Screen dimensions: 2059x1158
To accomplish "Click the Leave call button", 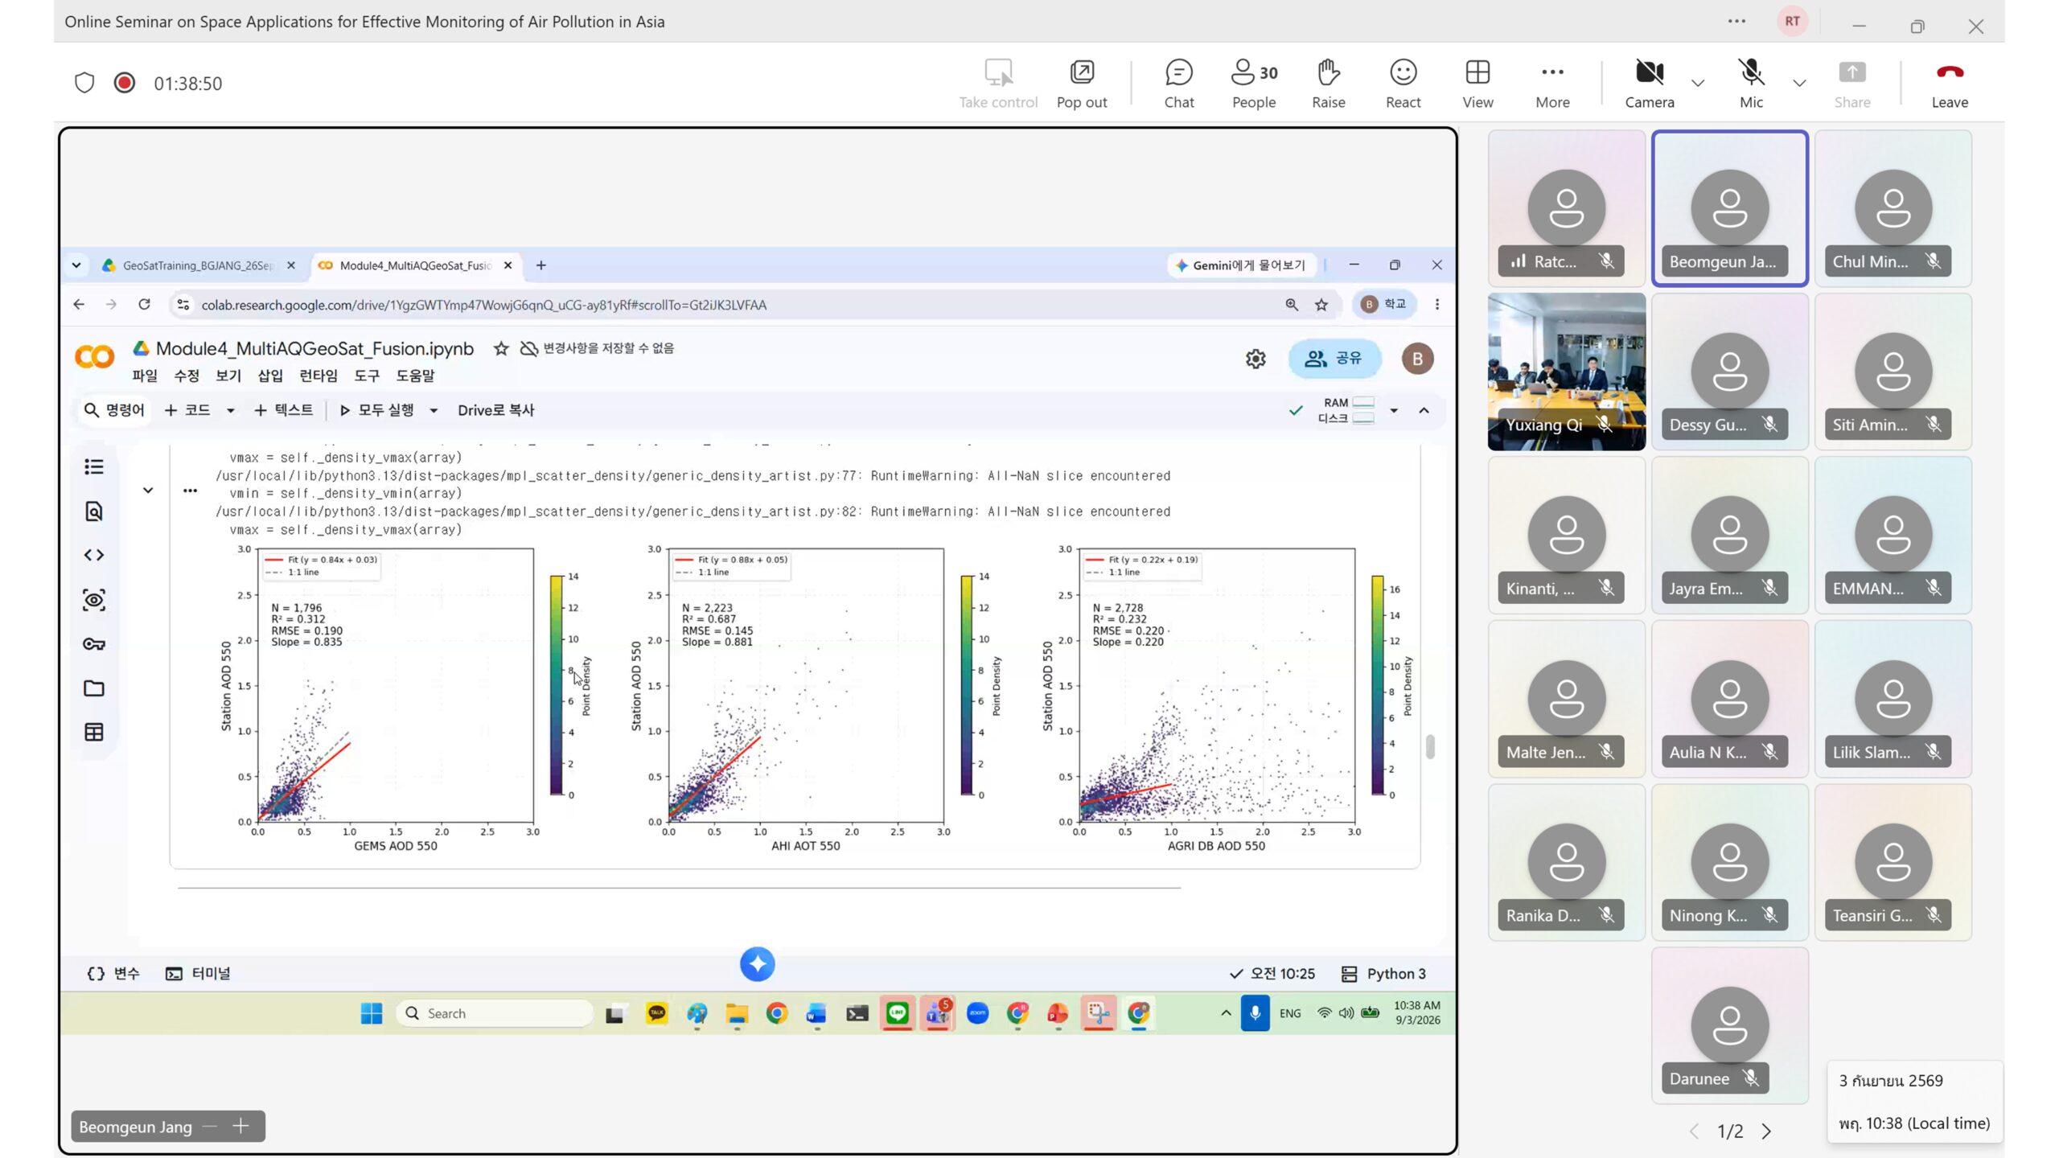I will pos(1950,83).
